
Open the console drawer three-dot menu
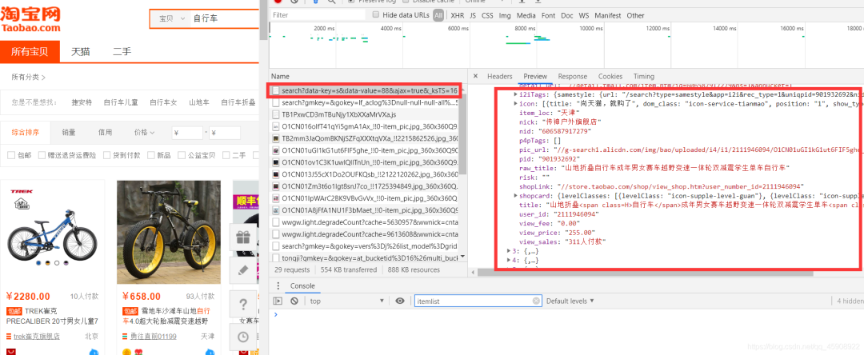point(278,286)
